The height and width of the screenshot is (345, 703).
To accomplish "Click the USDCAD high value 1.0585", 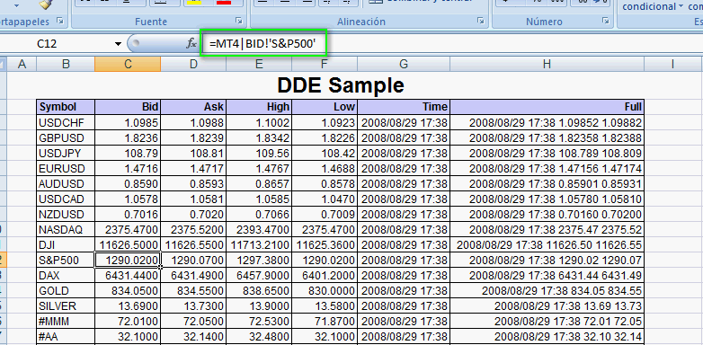I will 259,199.
